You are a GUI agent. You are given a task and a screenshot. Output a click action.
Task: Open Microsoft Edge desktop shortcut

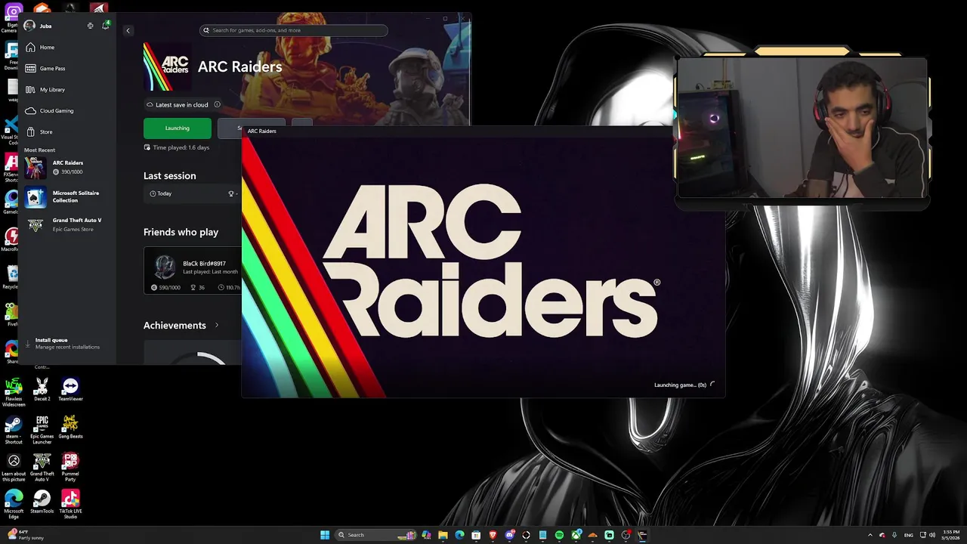pos(14,504)
